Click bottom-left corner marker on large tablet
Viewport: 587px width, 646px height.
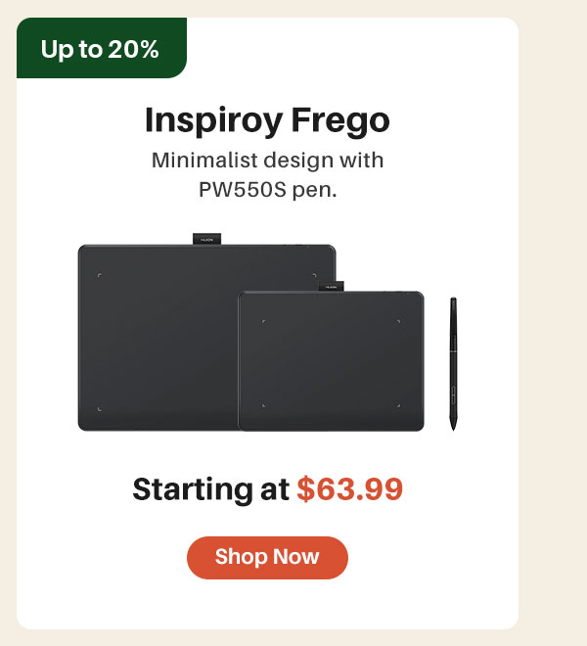tap(99, 409)
